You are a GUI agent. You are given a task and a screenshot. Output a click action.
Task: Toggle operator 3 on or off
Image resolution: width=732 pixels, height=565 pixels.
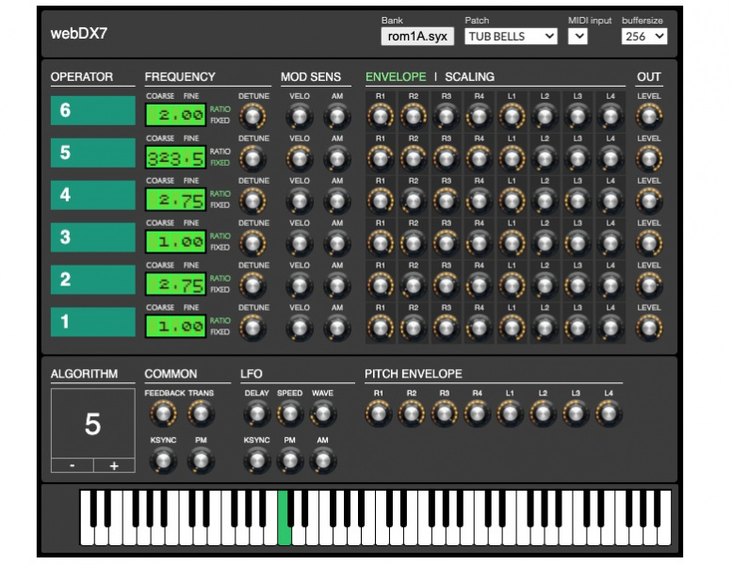click(93, 237)
